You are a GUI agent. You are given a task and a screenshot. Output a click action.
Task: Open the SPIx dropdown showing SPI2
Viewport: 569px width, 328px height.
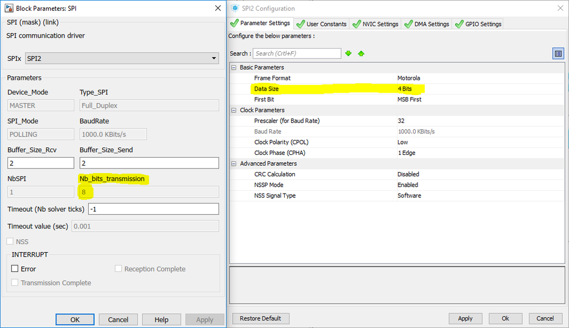(122, 59)
